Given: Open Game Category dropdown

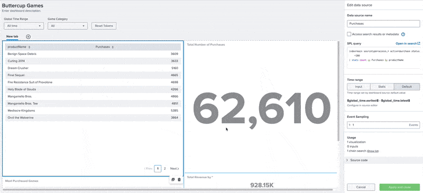Looking at the screenshot, I should click(x=68, y=26).
